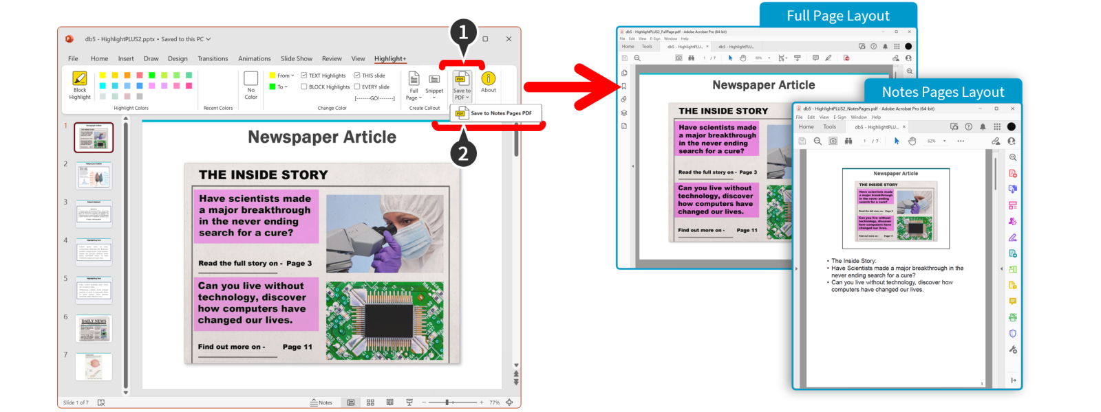The width and height of the screenshot is (1101, 412).
Task: Switch to Slide Sorter view icon
Action: pyautogui.click(x=370, y=402)
